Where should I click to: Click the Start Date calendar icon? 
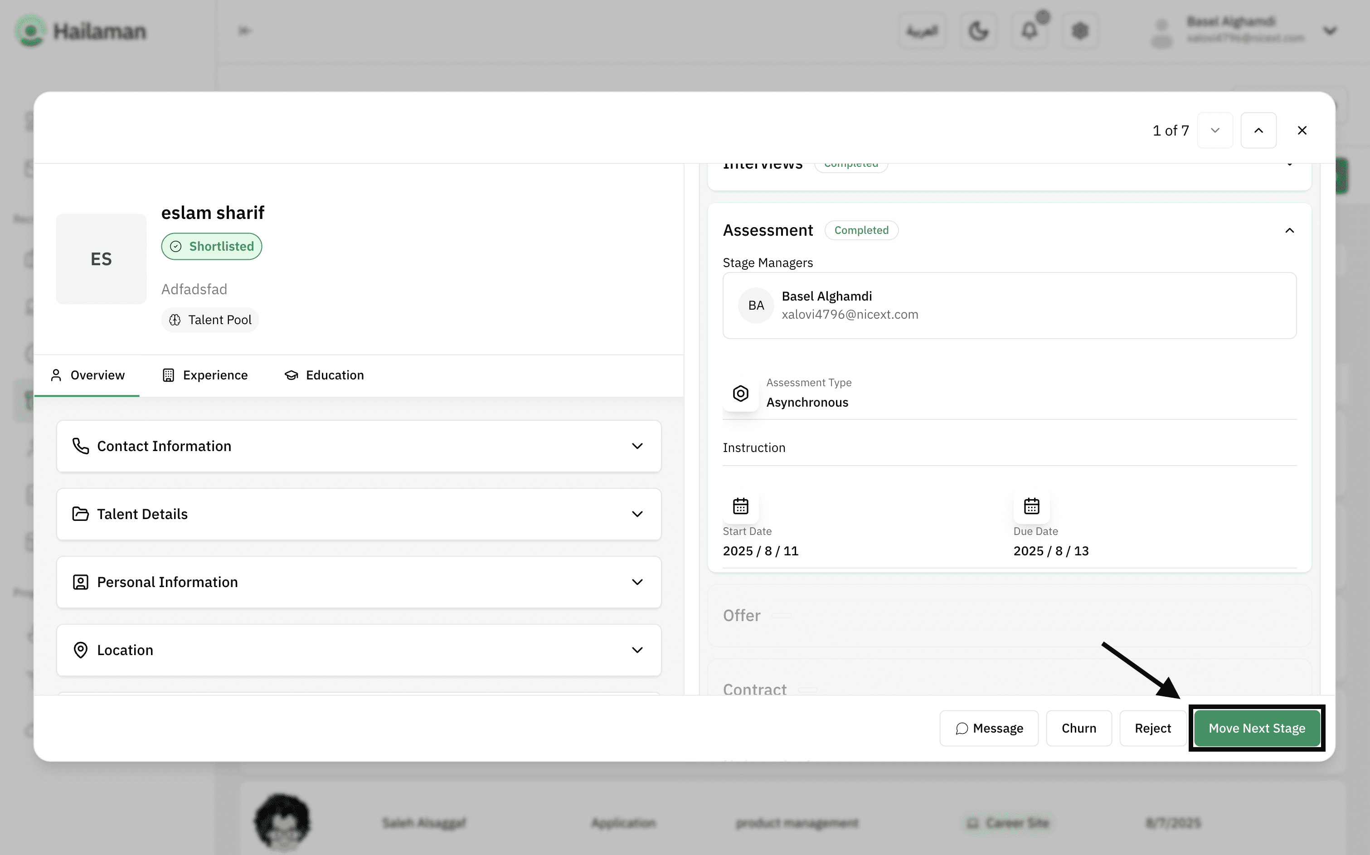pyautogui.click(x=741, y=505)
